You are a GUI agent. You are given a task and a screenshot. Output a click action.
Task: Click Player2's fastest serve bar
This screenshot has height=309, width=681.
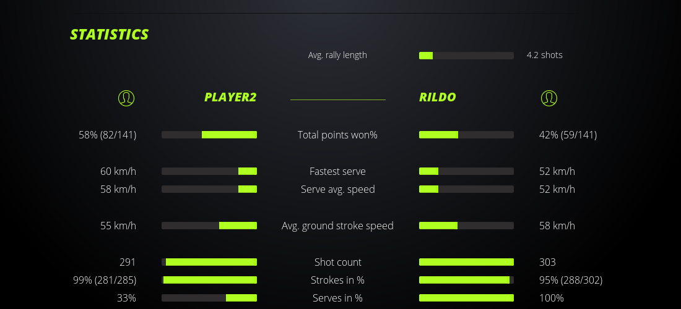209,171
